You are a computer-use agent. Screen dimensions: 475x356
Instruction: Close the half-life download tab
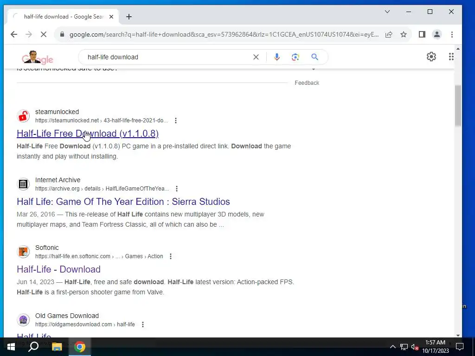pyautogui.click(x=111, y=17)
